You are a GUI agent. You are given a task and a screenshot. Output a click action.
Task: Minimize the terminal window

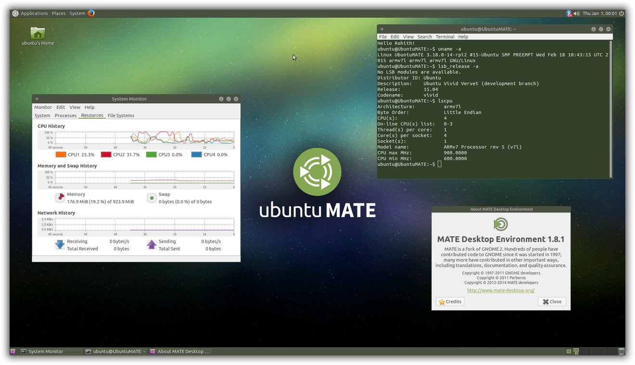coord(594,29)
